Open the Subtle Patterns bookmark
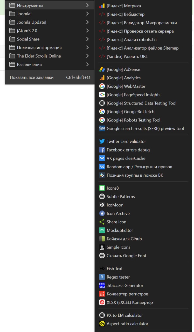The height and width of the screenshot is (332, 194). 121,197
